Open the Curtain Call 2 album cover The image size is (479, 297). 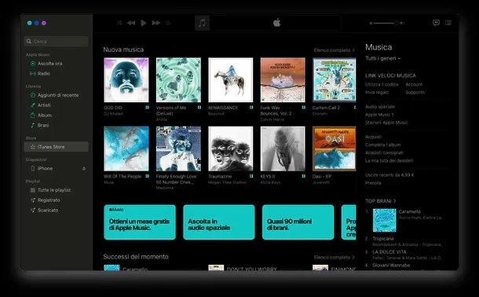pyautogui.click(x=335, y=80)
